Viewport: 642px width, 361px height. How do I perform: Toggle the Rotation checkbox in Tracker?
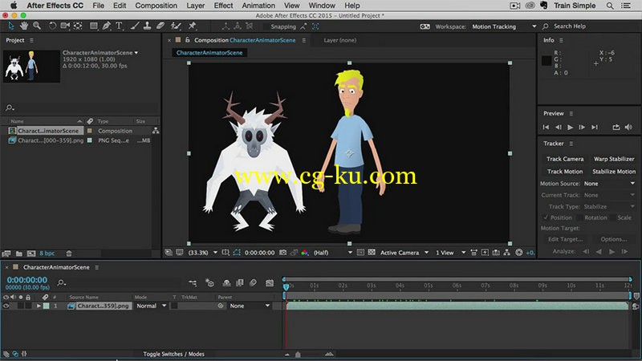tap(579, 217)
